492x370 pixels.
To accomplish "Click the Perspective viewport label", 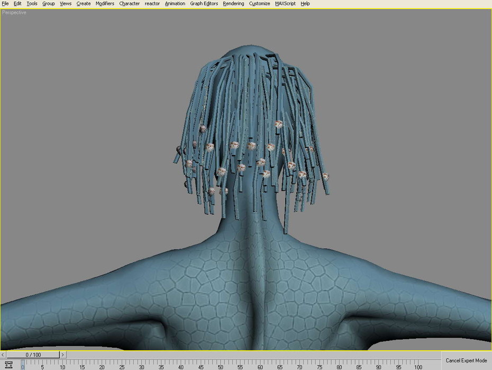I will point(14,13).
